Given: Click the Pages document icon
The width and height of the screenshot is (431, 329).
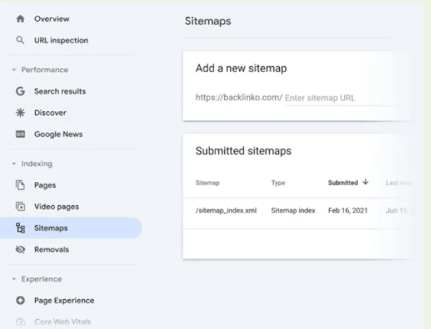Looking at the screenshot, I should pos(21,185).
